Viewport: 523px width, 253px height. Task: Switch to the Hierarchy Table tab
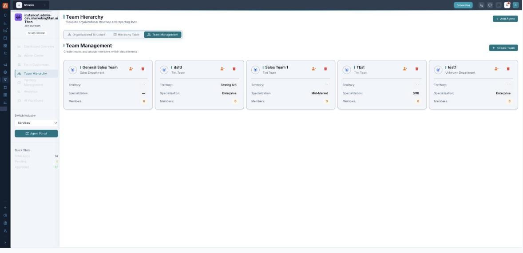[x=126, y=35]
